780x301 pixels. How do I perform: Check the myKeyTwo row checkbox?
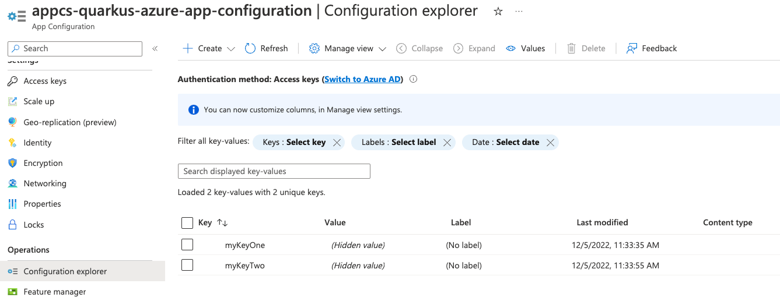click(x=187, y=265)
